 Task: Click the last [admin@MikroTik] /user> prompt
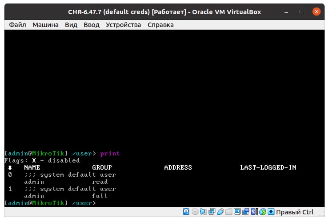coord(50,203)
